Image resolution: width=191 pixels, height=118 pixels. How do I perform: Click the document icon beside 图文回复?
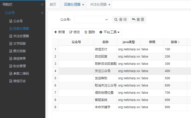(x=11, y=51)
